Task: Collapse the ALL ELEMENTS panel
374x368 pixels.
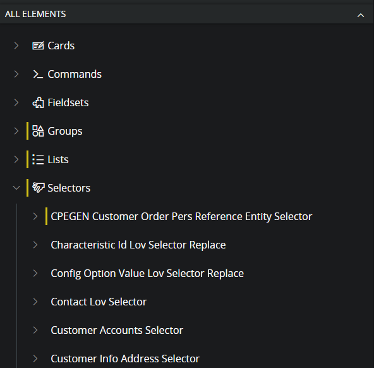Action: tap(361, 15)
